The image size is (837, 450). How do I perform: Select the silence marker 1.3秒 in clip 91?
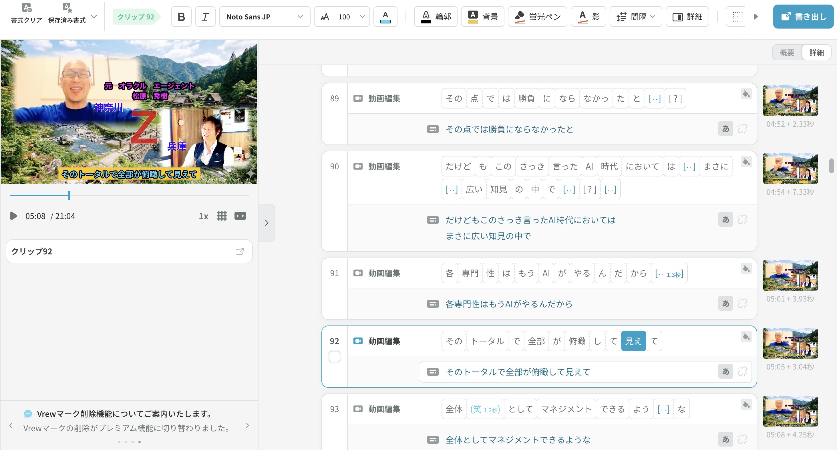[669, 273]
